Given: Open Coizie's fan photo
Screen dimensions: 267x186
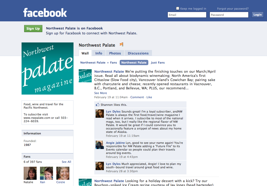Looking at the screenshot, I should tap(63, 173).
